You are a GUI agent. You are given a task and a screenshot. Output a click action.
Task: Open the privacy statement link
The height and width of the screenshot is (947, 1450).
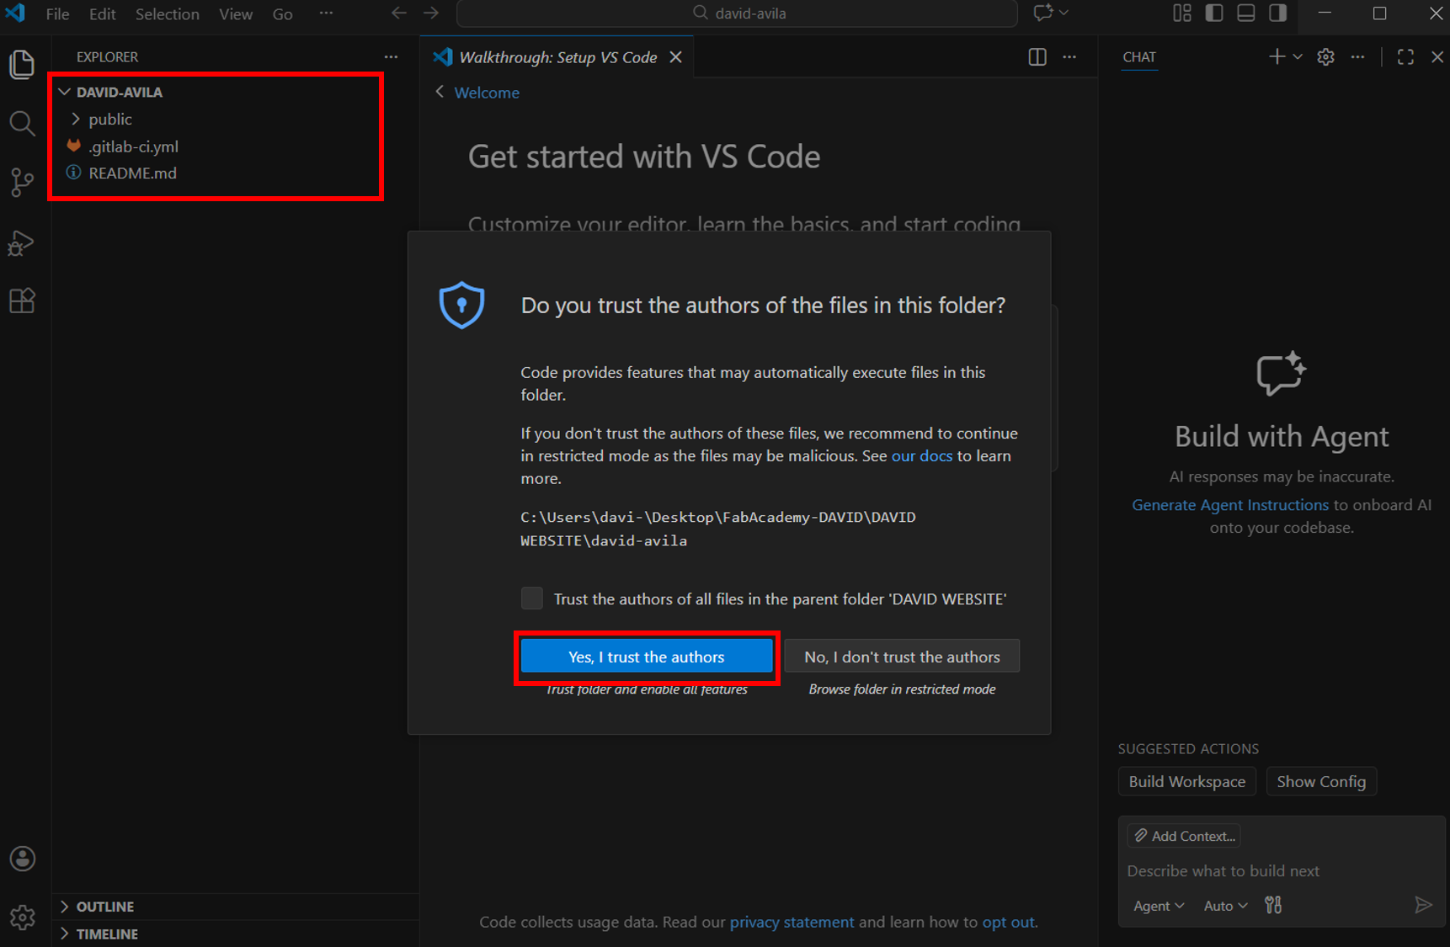[x=792, y=922]
